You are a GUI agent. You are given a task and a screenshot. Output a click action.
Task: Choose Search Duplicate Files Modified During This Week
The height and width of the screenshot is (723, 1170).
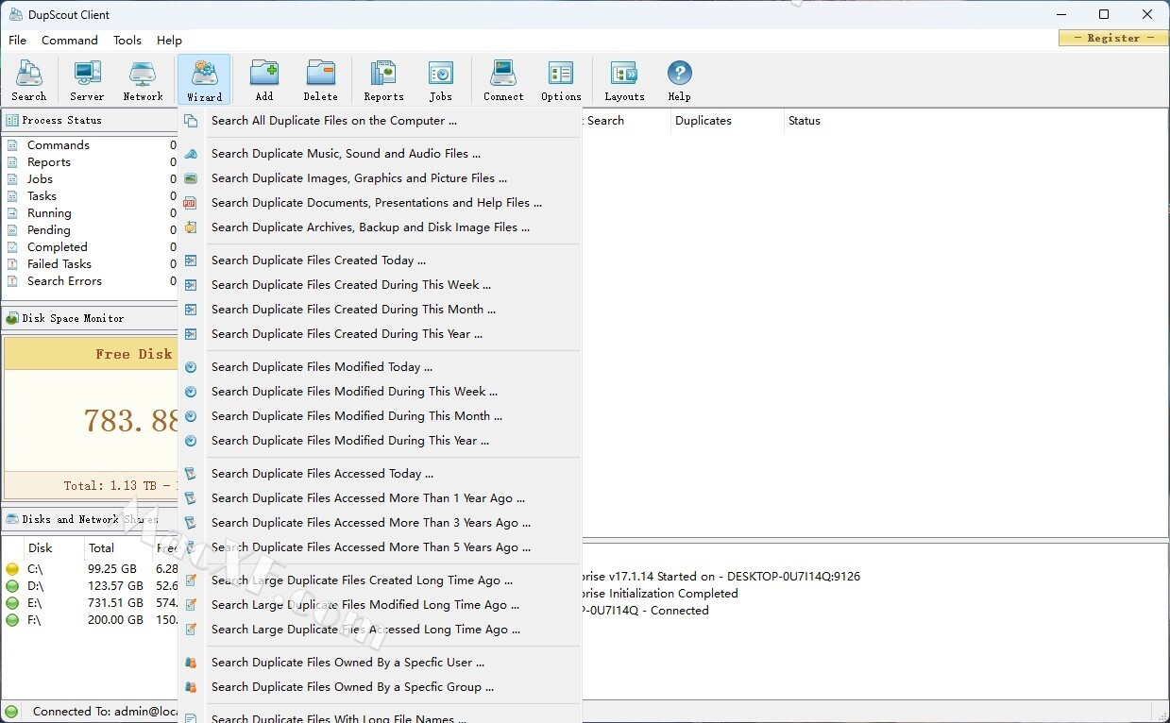380,392
